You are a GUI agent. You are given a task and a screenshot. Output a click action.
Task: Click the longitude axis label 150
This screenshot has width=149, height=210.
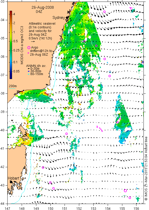click(50, 208)
